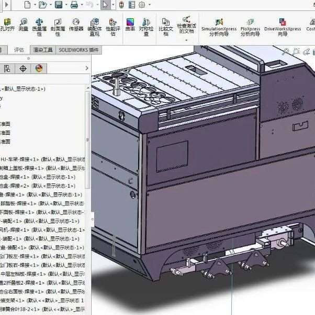This screenshot has height=315, width=315.
Task: Select 脚踏板-焊接<1> component
Action: pos(42,203)
